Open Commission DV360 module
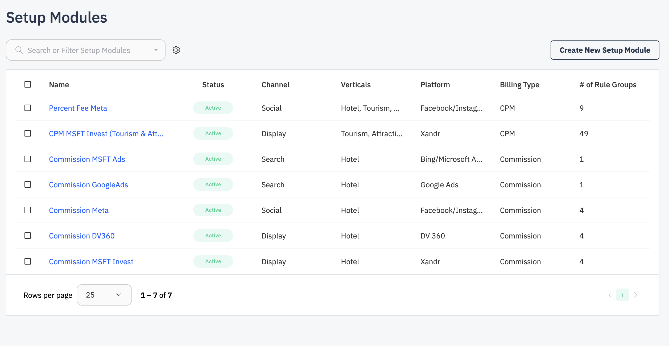This screenshot has height=346, width=669. tap(82, 236)
